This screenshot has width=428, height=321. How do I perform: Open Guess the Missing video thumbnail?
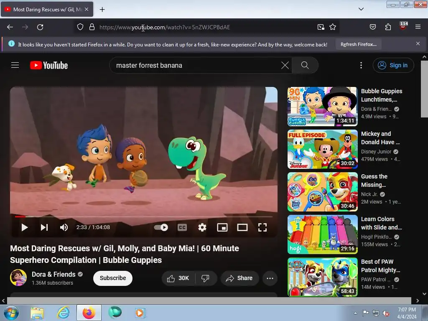(x=322, y=192)
